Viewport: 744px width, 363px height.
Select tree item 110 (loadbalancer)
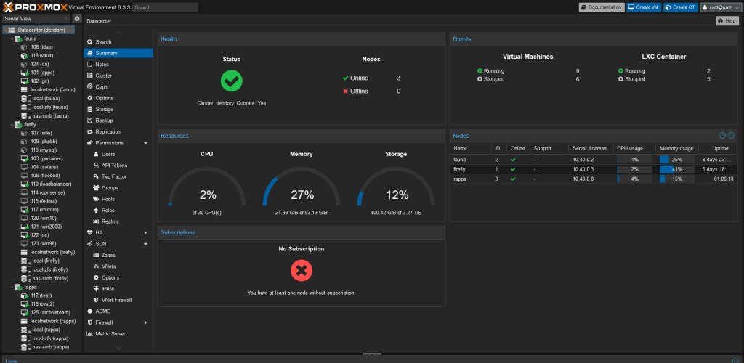46,184
